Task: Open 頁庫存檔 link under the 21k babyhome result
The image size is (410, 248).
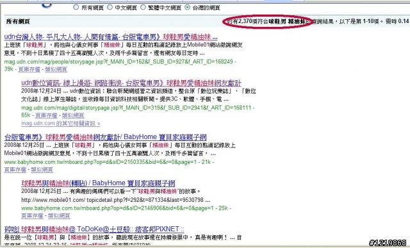Action: [x=15, y=170]
